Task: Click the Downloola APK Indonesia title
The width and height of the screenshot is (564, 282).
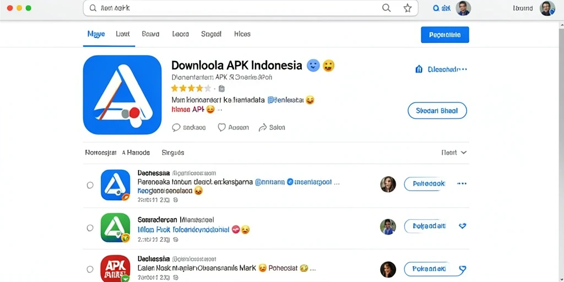Action: point(237,66)
